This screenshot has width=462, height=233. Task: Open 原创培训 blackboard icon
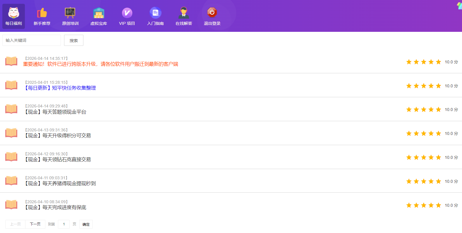point(70,13)
